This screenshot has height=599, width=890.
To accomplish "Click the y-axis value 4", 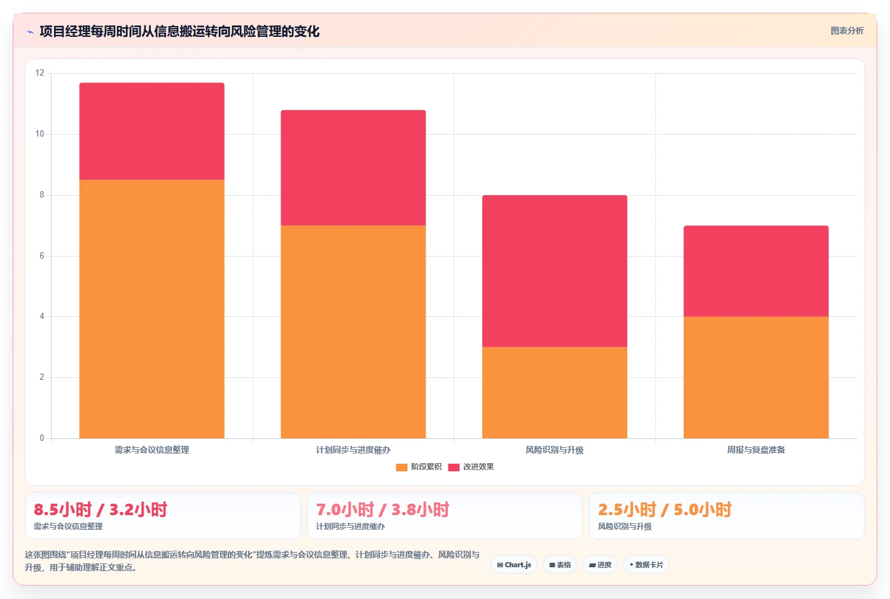I will coord(42,316).
